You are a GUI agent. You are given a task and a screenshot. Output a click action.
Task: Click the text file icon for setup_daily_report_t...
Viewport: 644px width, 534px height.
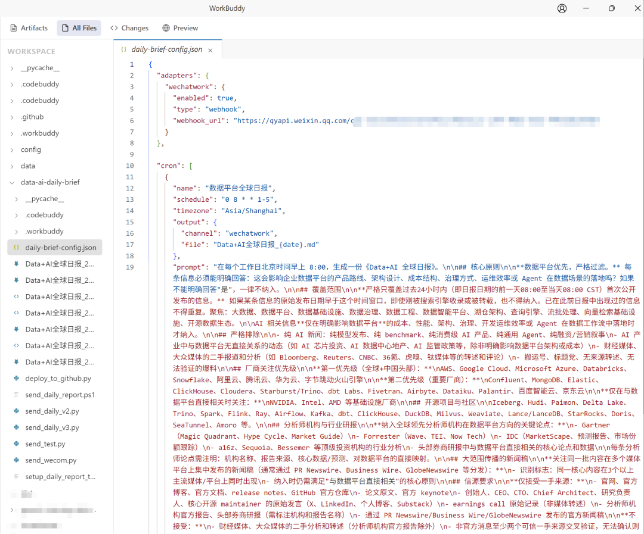pyautogui.click(x=17, y=477)
